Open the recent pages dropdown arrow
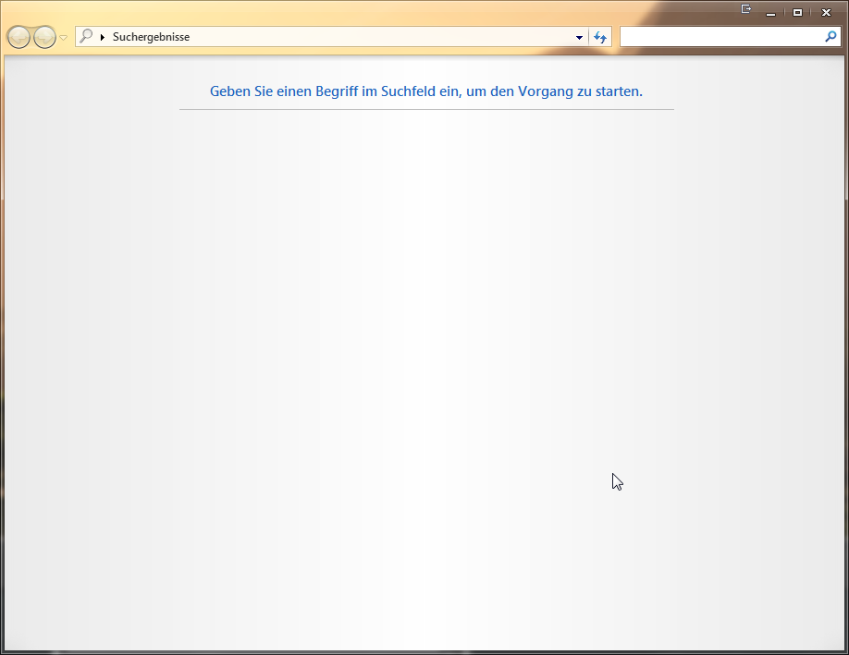The height and width of the screenshot is (655, 849). (63, 38)
